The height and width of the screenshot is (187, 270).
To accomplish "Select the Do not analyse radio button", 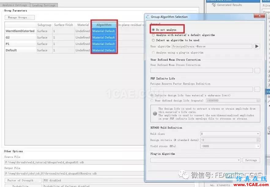I will (153, 30).
